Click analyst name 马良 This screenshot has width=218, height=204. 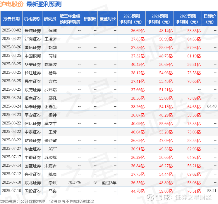tap(53, 191)
